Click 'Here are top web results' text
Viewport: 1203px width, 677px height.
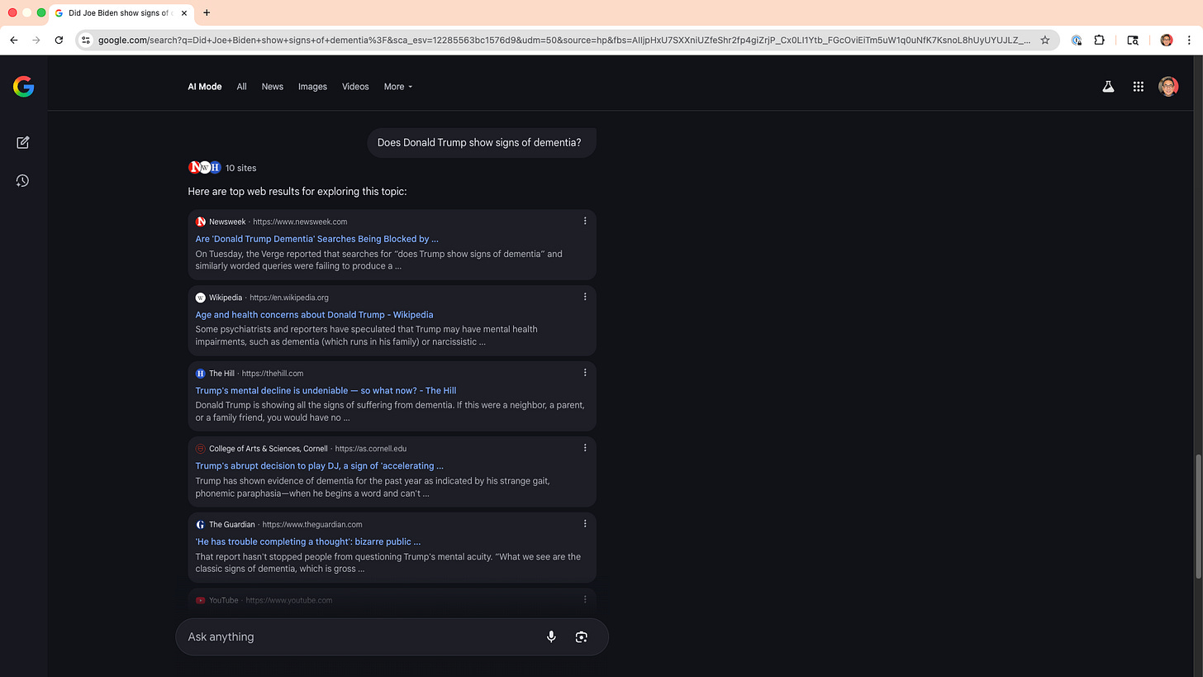click(297, 192)
